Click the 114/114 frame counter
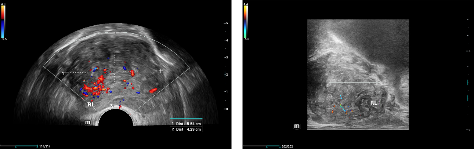Image resolution: width=474 pixels, height=149 pixels. click(x=45, y=147)
